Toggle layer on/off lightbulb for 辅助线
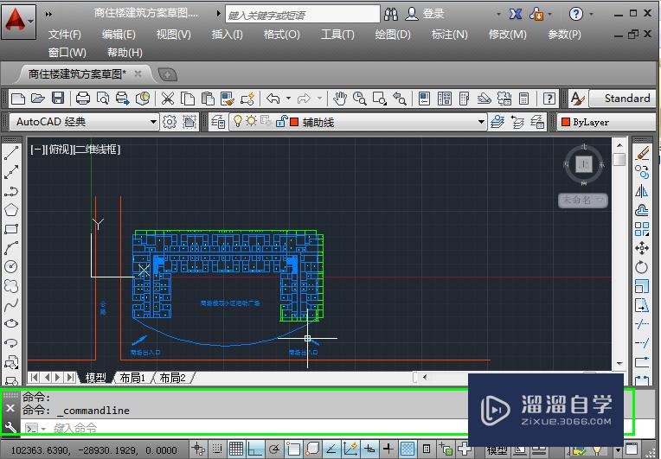This screenshot has height=459, width=661. [x=238, y=121]
